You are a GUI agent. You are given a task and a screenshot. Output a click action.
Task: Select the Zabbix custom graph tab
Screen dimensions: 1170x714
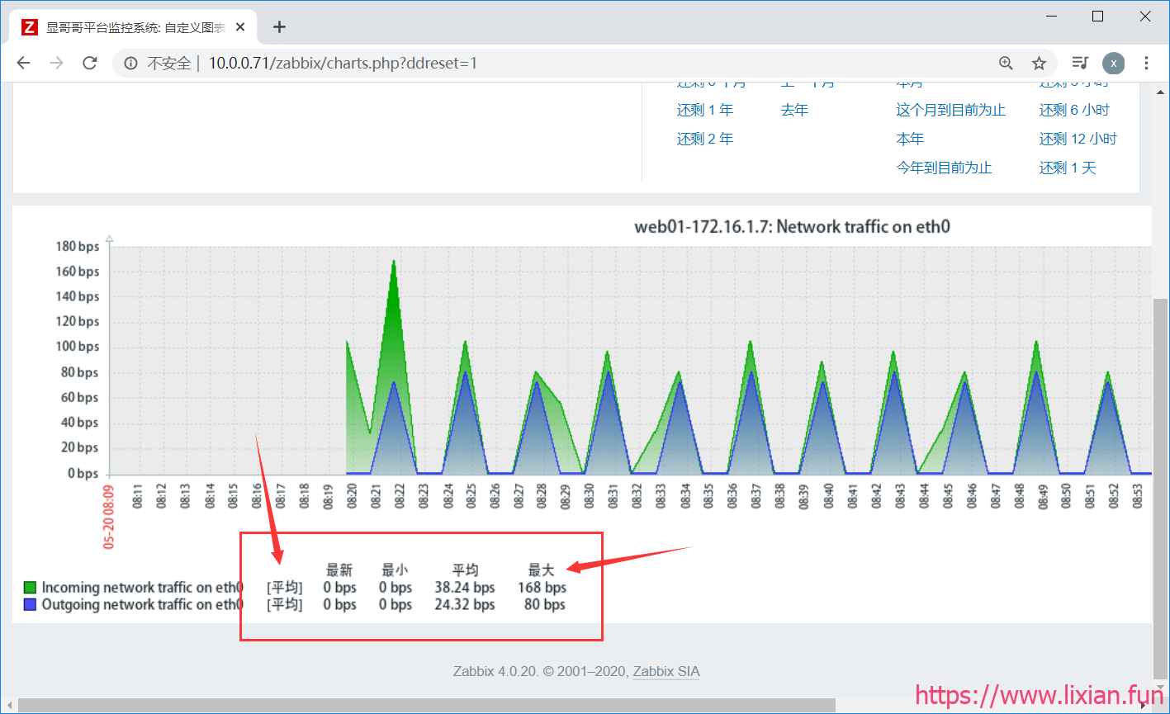click(132, 26)
